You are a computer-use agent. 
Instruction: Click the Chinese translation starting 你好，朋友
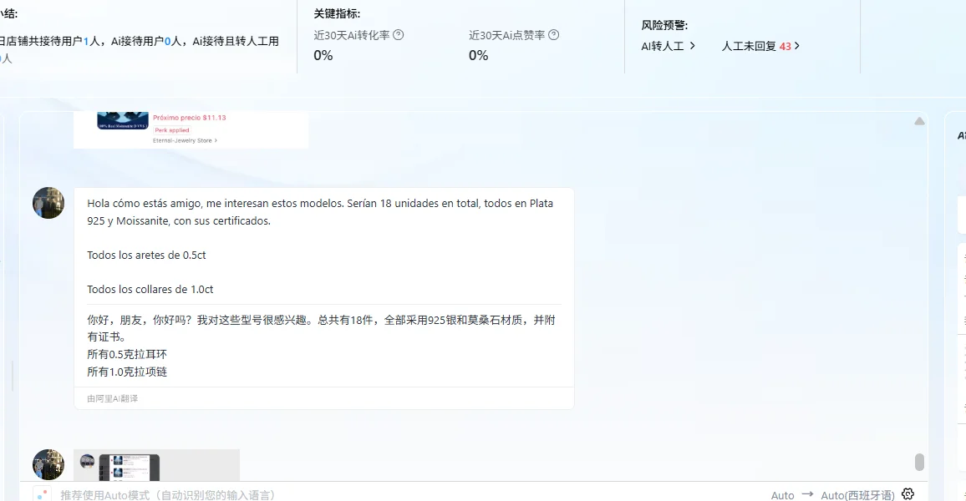[321, 328]
